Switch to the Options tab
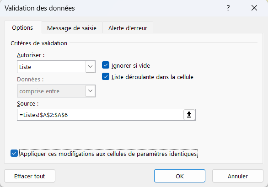The width and height of the screenshot is (268, 187). tap(22, 28)
